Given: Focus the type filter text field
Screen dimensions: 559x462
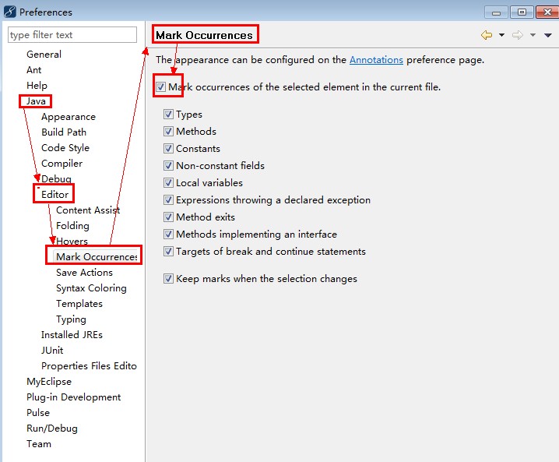Looking at the screenshot, I should coord(72,34).
